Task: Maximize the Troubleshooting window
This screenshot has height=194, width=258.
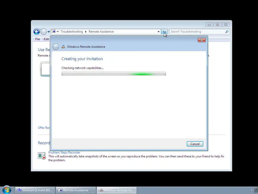Action: (x=217, y=25)
